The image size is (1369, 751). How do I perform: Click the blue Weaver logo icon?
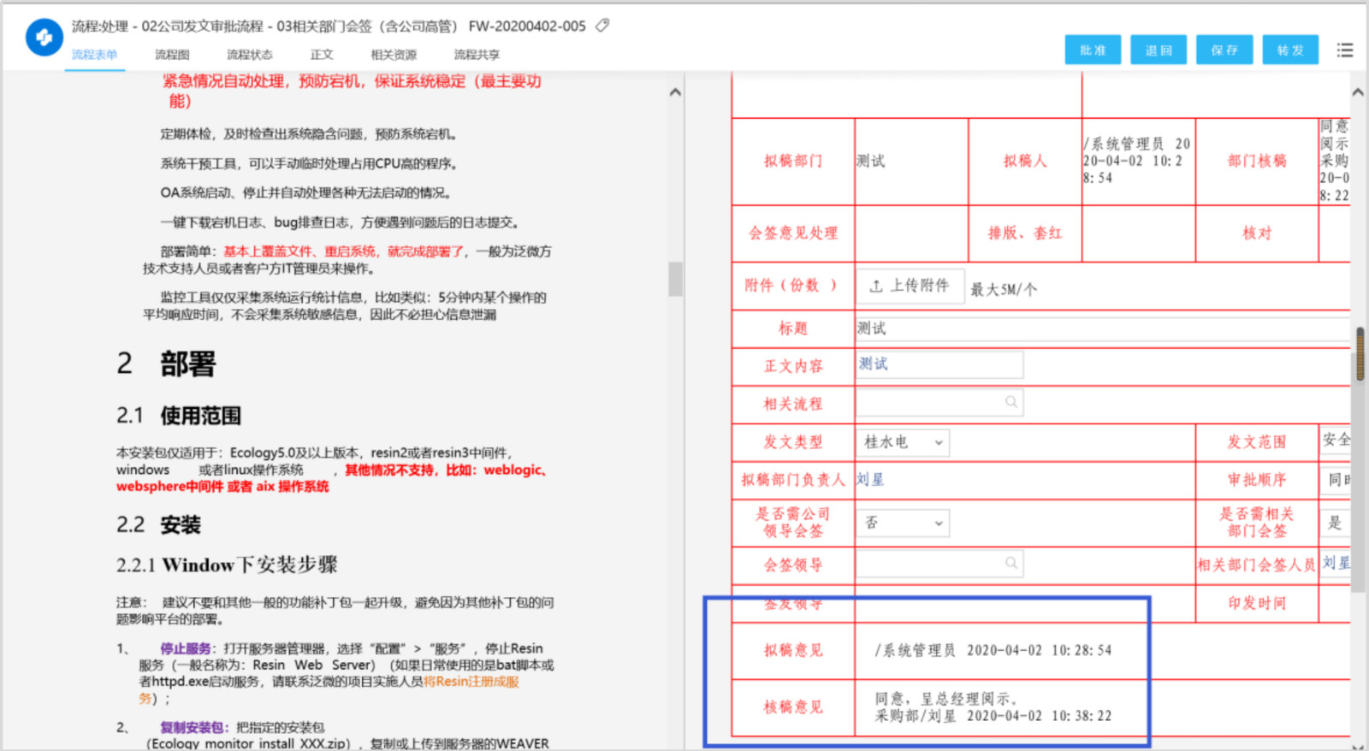pos(44,38)
